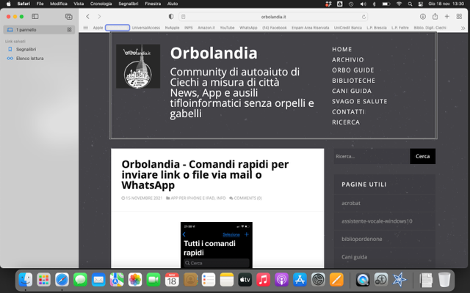Click the new tab group icon in sidebar
This screenshot has width=470, height=293.
coord(68,16)
